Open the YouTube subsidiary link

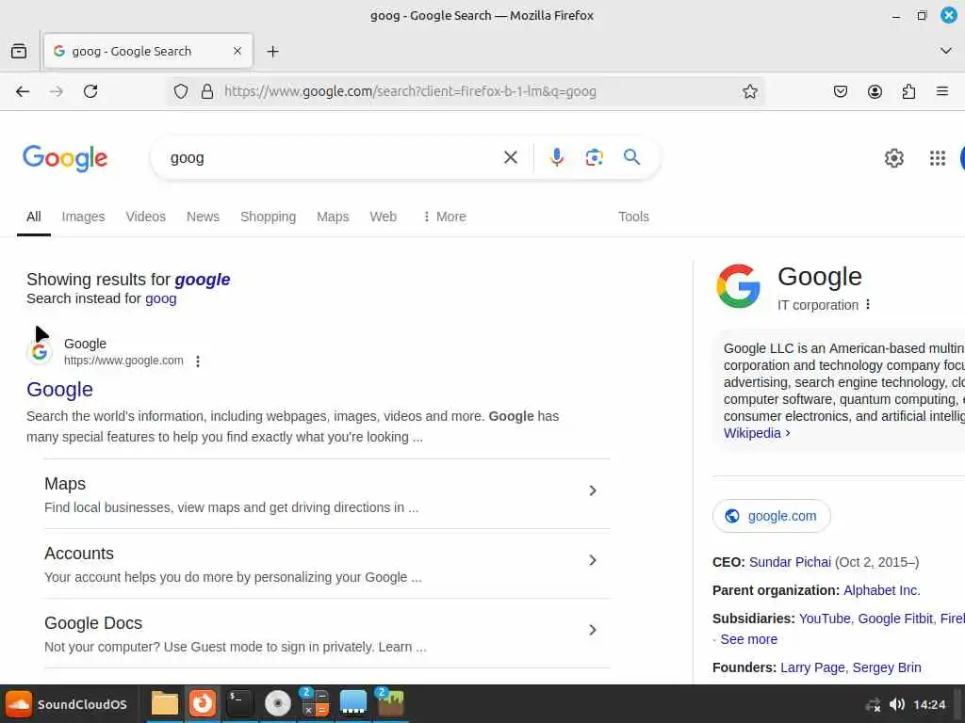(824, 619)
